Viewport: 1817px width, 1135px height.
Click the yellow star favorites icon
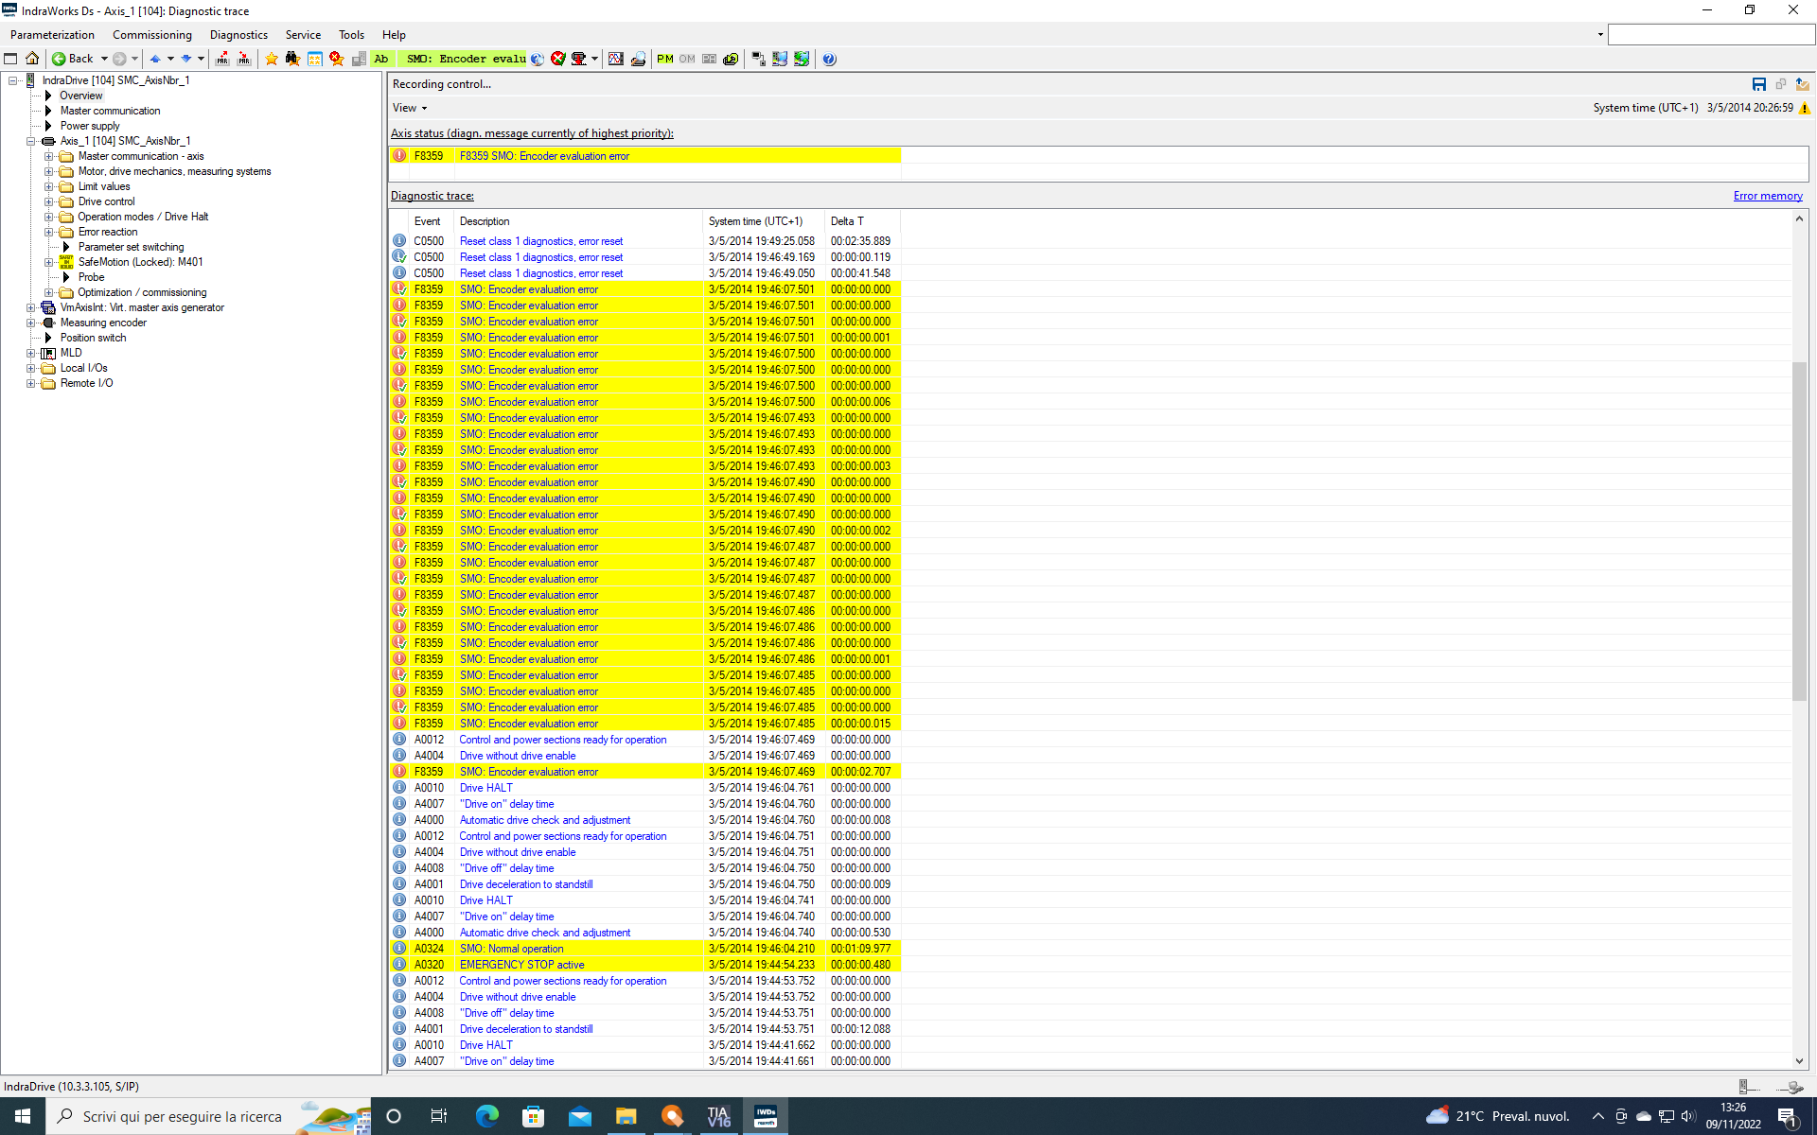click(x=272, y=59)
